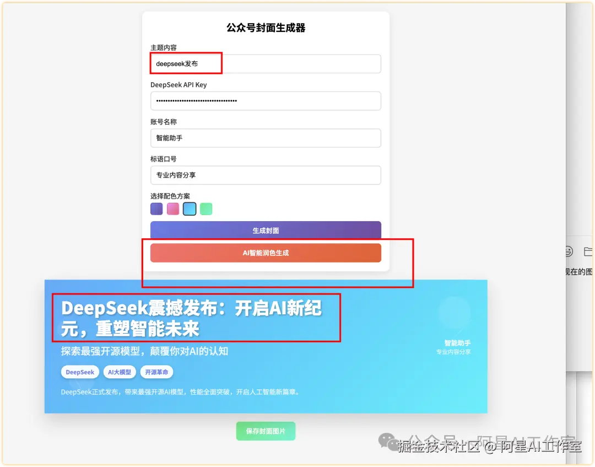Screen dimensions: 595x467
Task: Save cover via 保存封面图片 button
Action: 266,431
